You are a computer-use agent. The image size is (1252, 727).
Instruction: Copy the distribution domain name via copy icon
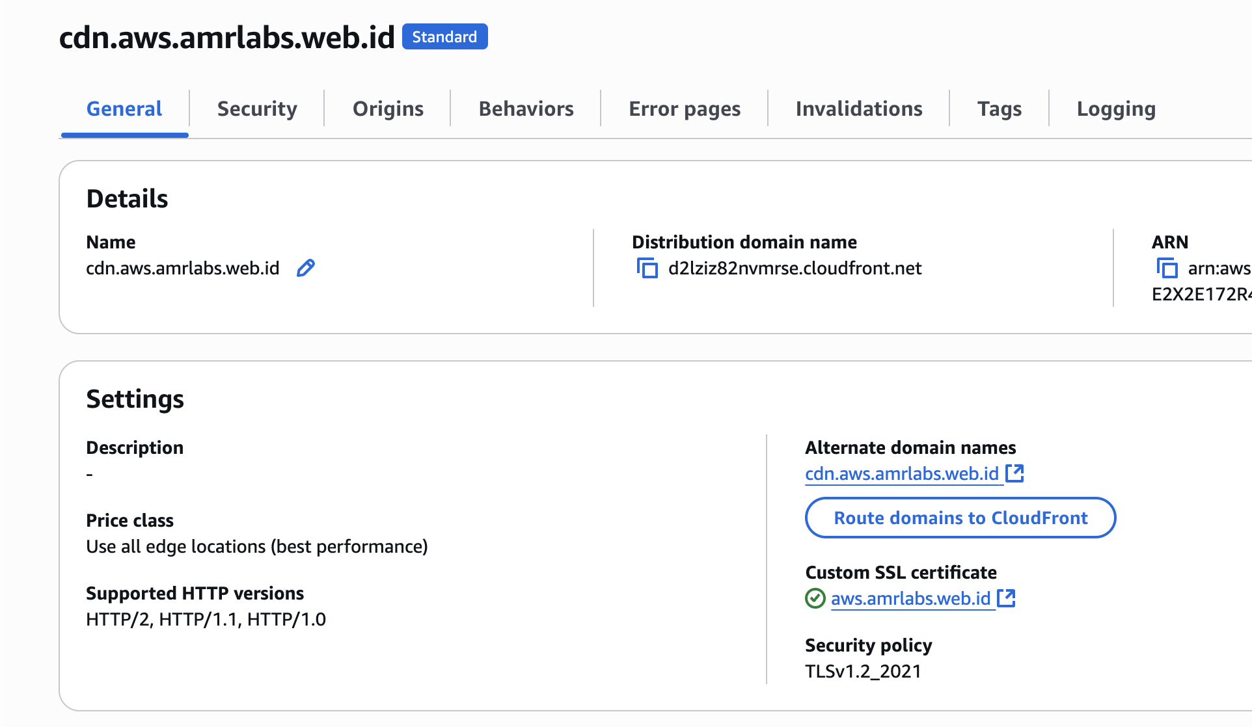click(647, 268)
